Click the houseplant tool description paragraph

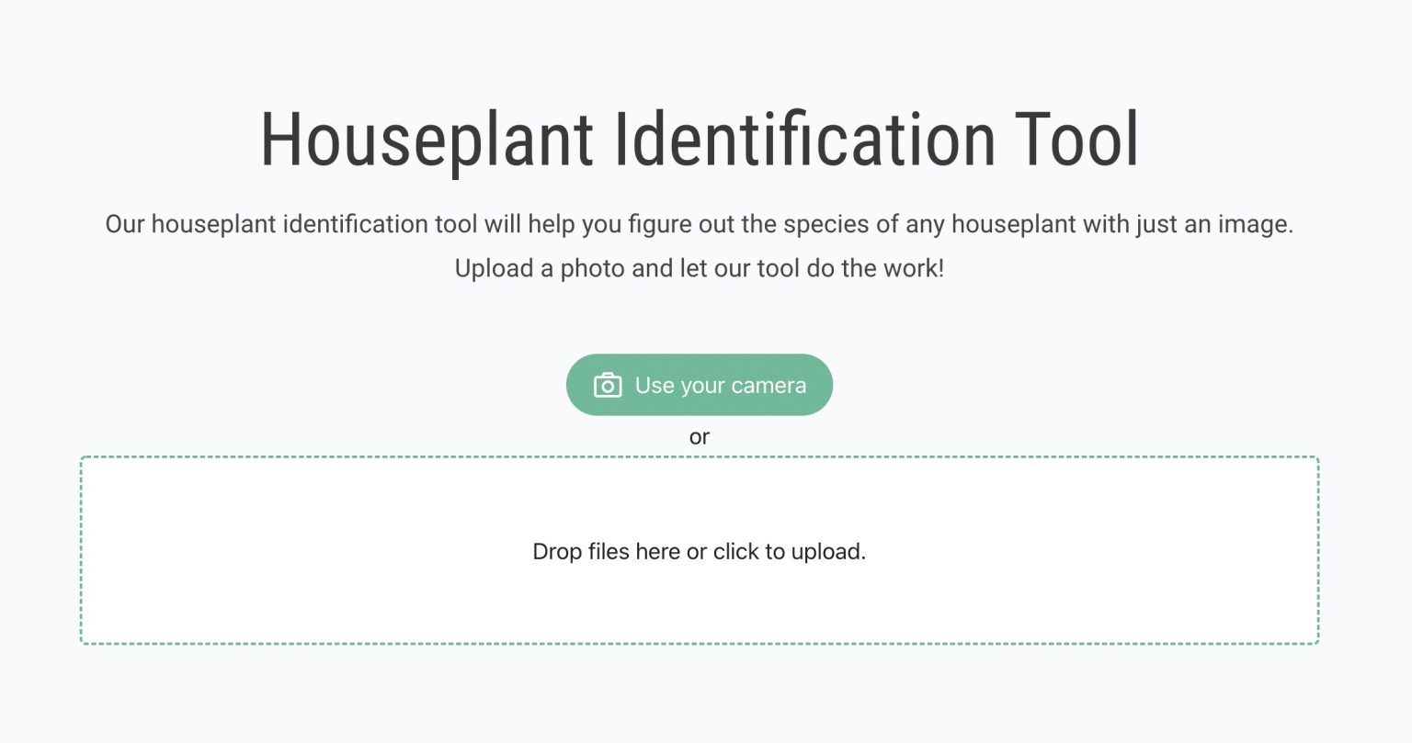click(x=699, y=223)
